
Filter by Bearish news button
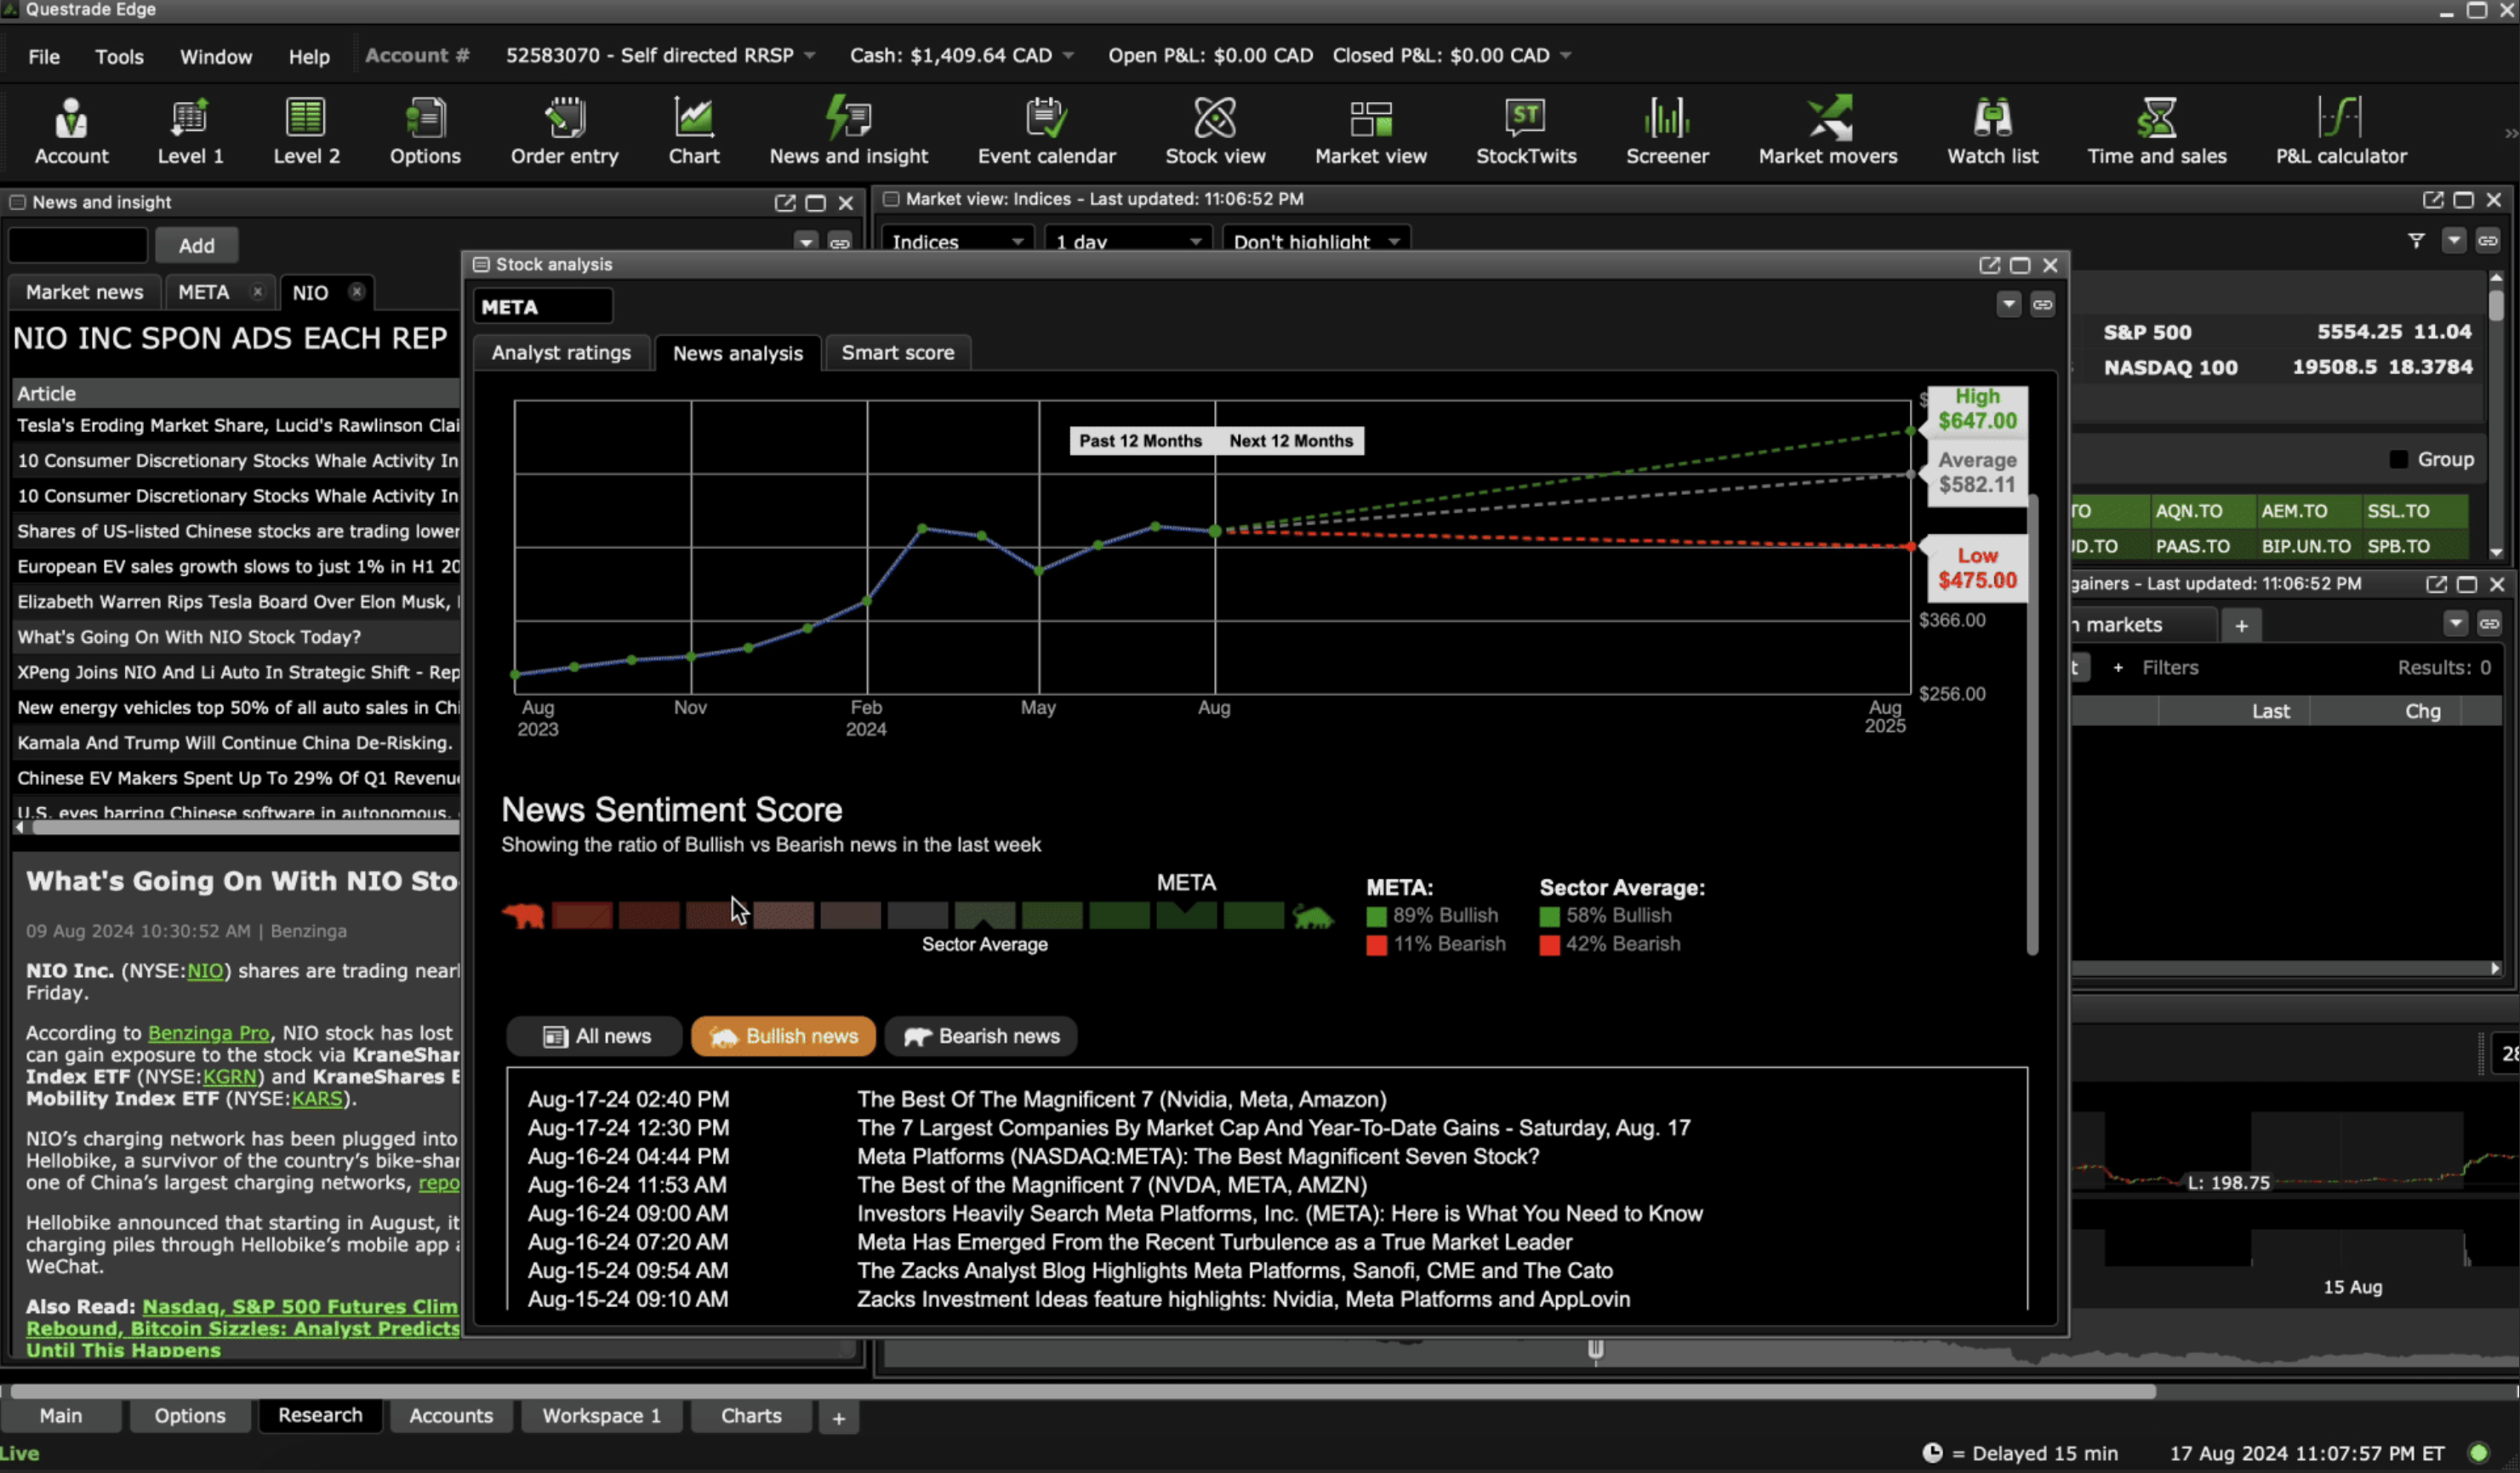981,1037
